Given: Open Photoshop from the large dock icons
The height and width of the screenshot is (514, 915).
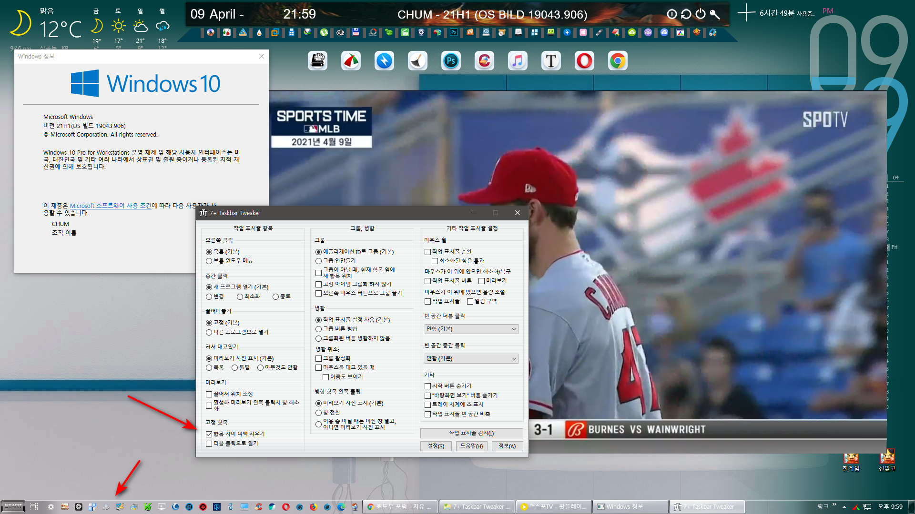Looking at the screenshot, I should (x=451, y=61).
